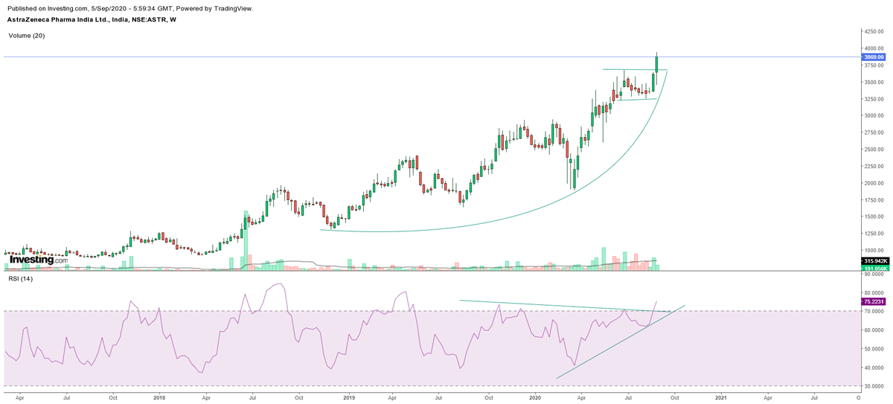Click the 40.0000 RSI axis value
Screen dimensions: 893x404
point(874,368)
